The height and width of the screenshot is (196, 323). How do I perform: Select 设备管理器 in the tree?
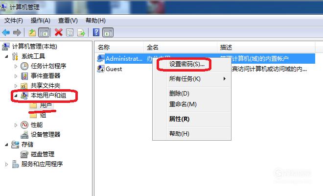click(46, 135)
